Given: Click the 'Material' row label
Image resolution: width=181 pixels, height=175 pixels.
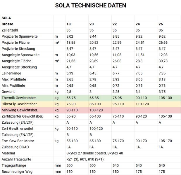Looking at the screenshot, I should pos(8,153).
